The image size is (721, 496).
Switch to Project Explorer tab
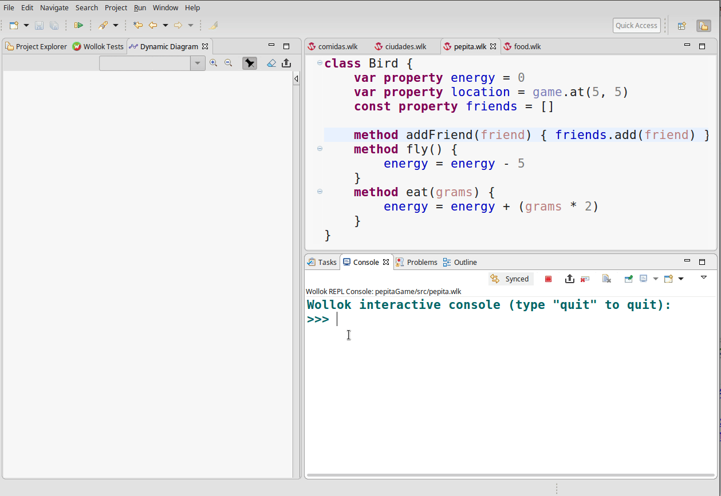click(36, 46)
